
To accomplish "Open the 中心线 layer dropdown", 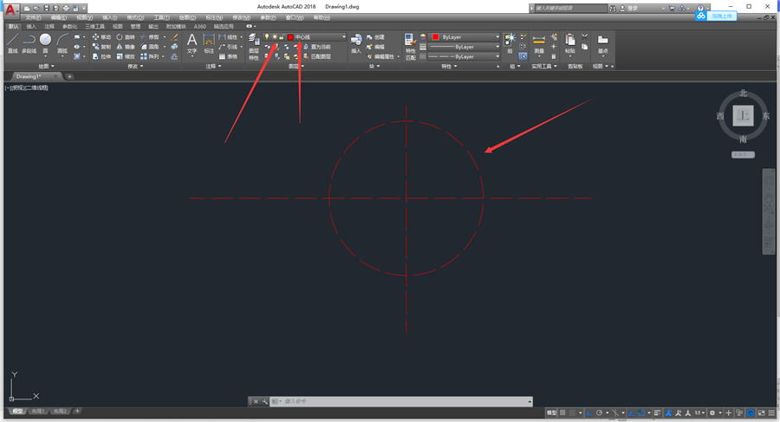I will (x=304, y=36).
